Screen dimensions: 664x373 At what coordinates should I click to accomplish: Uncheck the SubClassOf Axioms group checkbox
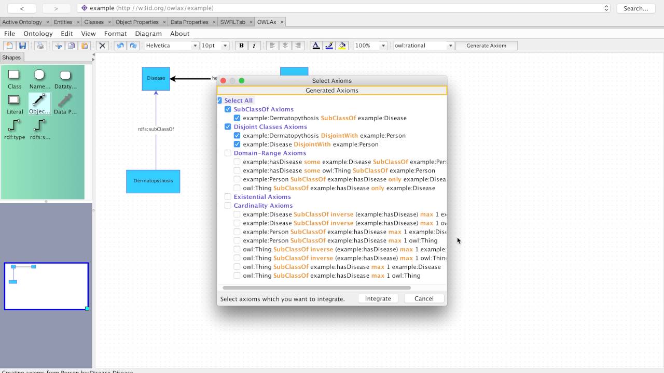tap(228, 109)
